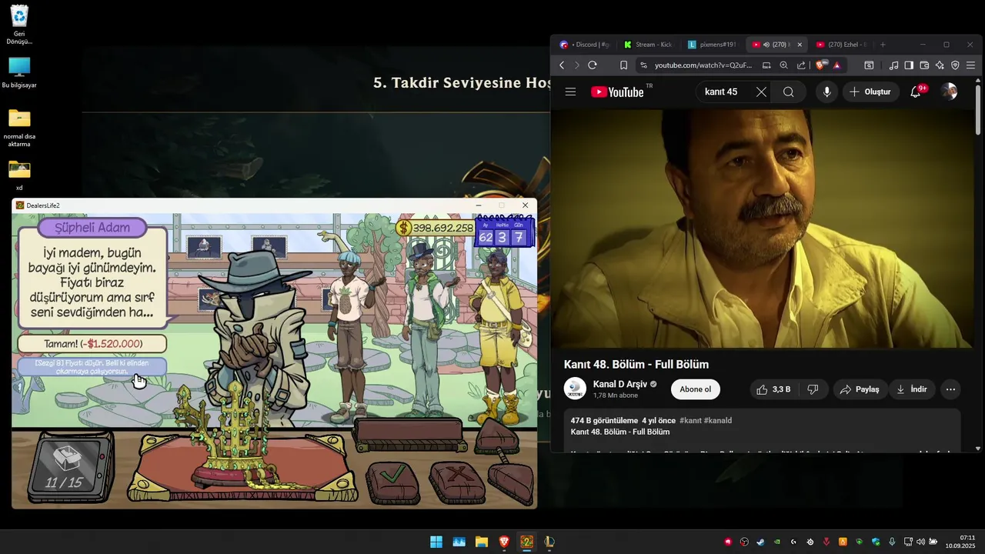Click the YouTube search magnifier button
The image size is (985, 554).
click(x=788, y=92)
